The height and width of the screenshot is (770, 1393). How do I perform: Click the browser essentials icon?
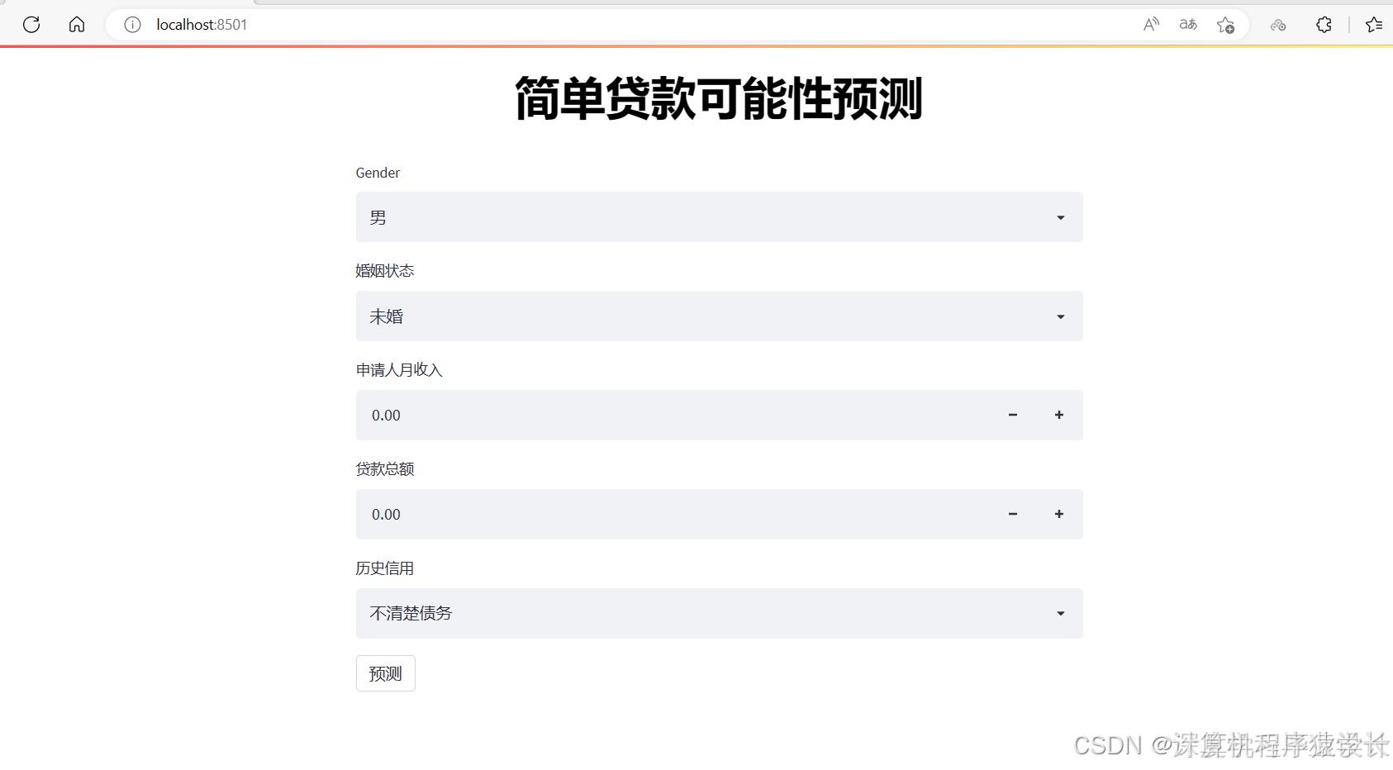coord(1277,24)
